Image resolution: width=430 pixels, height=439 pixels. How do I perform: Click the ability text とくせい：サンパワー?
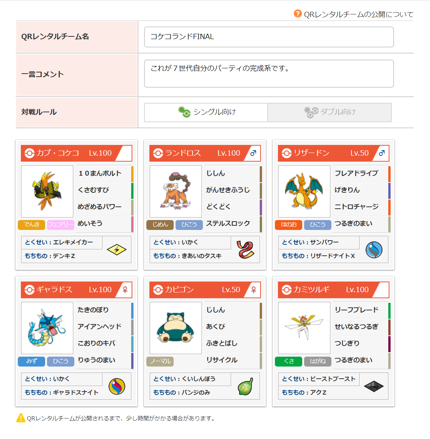(x=310, y=242)
